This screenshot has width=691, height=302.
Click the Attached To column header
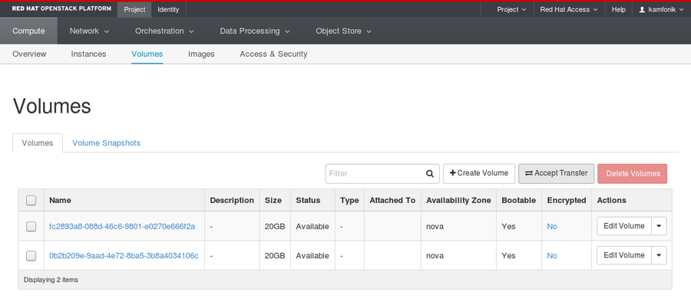pos(392,200)
